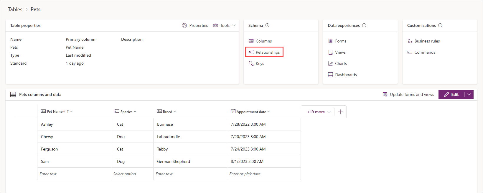Click the Keys icon under Schema

pyautogui.click(x=251, y=63)
